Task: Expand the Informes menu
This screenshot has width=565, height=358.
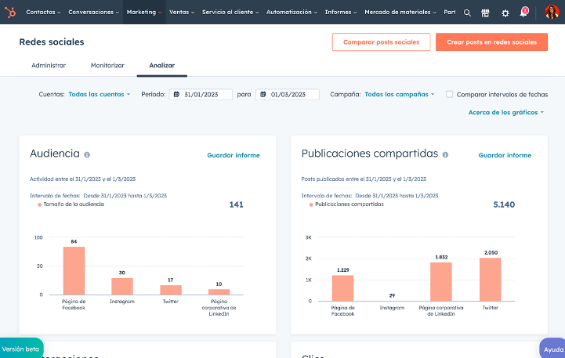Action: click(341, 13)
